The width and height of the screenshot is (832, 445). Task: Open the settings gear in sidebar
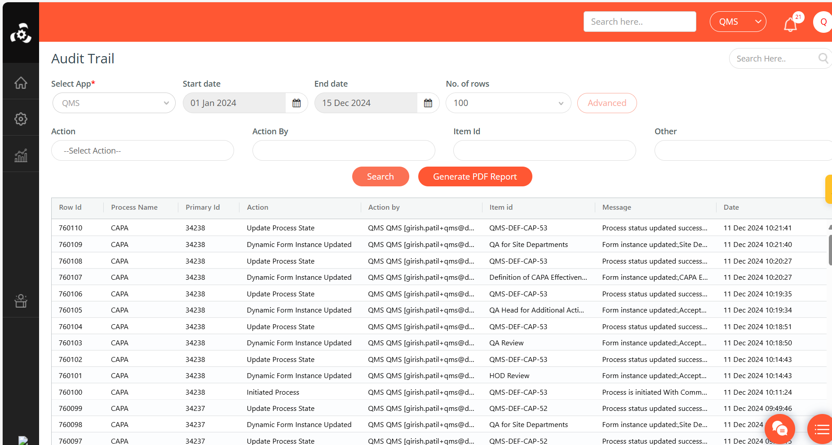tap(21, 119)
